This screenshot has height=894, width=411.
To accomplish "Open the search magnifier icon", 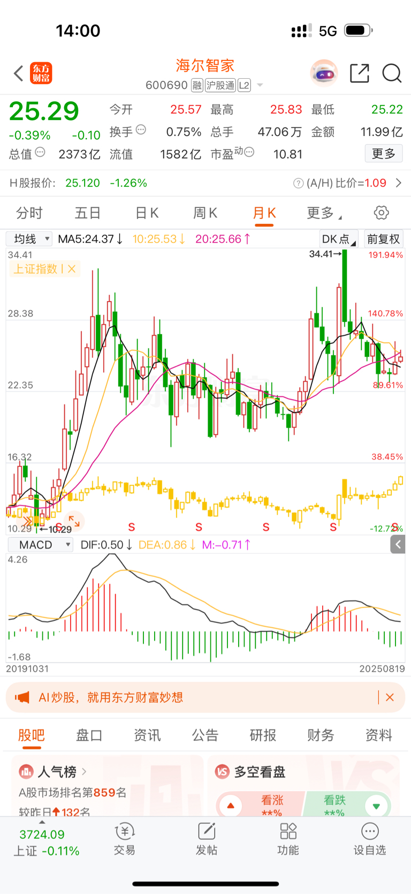I will point(392,73).
